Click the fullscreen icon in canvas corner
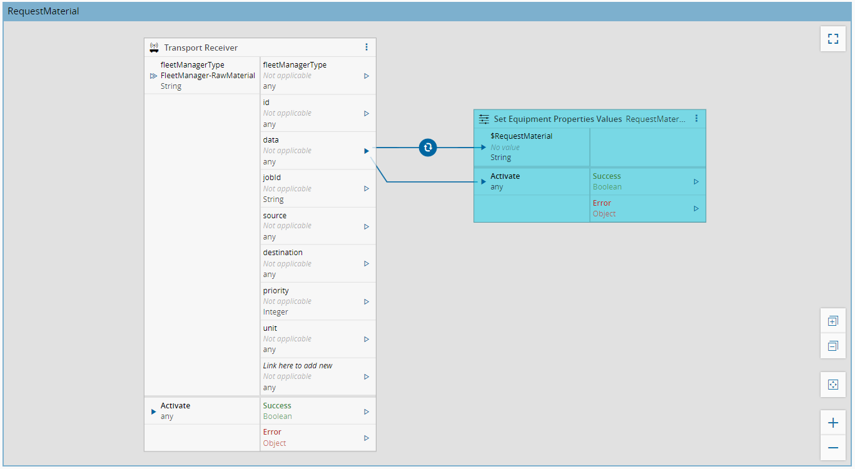The width and height of the screenshot is (855, 469). coord(832,39)
